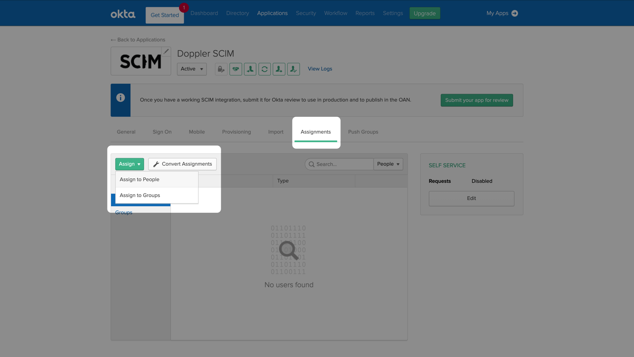Screen dimensions: 634x357
Task: Click the handshake icon
Action: tap(236, 69)
